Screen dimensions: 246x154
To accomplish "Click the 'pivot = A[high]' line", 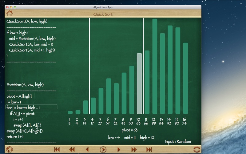I will [19, 96].
